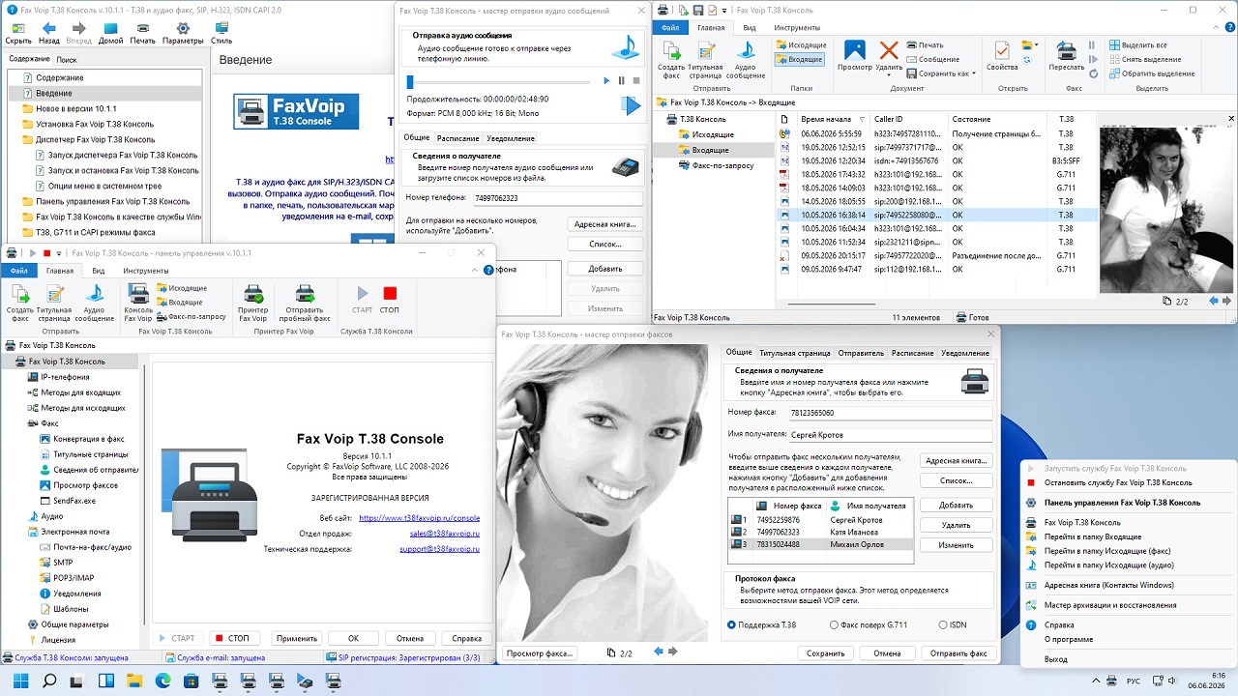Click Выделить все in the console ribbon
1238x696 pixels.
pyautogui.click(x=1138, y=45)
